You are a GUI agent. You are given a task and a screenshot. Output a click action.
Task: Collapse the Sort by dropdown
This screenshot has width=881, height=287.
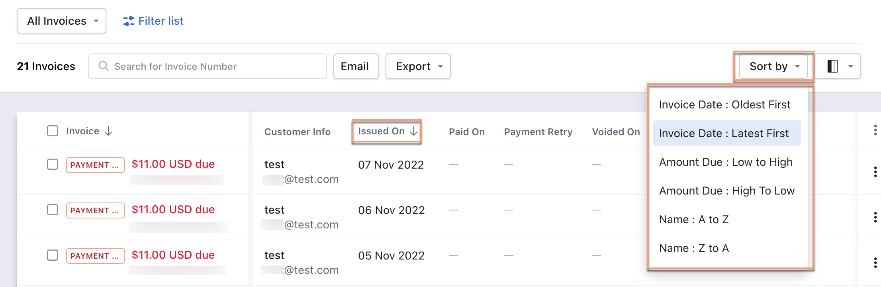[773, 66]
